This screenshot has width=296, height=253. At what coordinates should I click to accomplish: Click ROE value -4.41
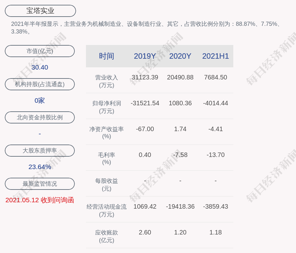[215, 129]
